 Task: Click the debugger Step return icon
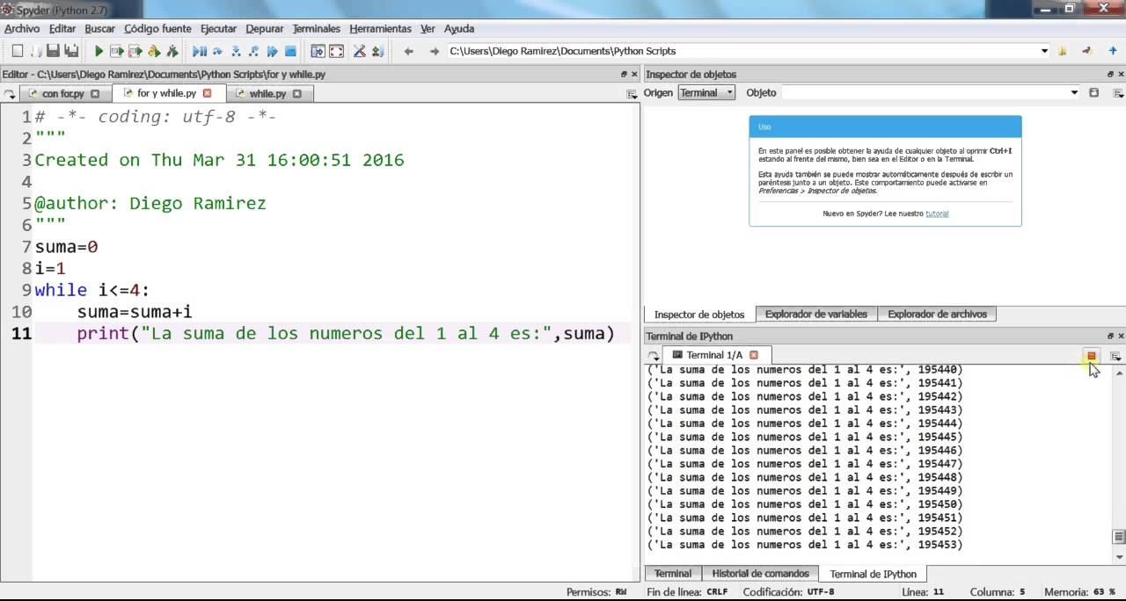253,51
